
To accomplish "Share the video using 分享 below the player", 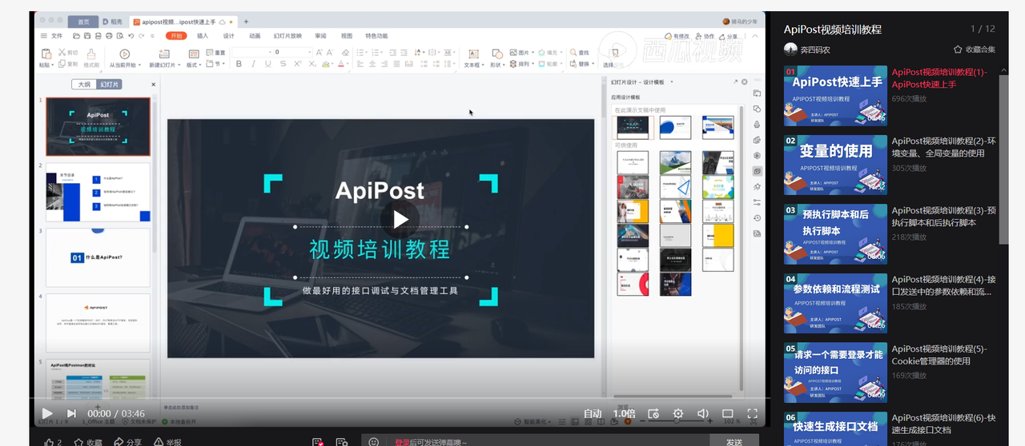I will tap(128, 441).
